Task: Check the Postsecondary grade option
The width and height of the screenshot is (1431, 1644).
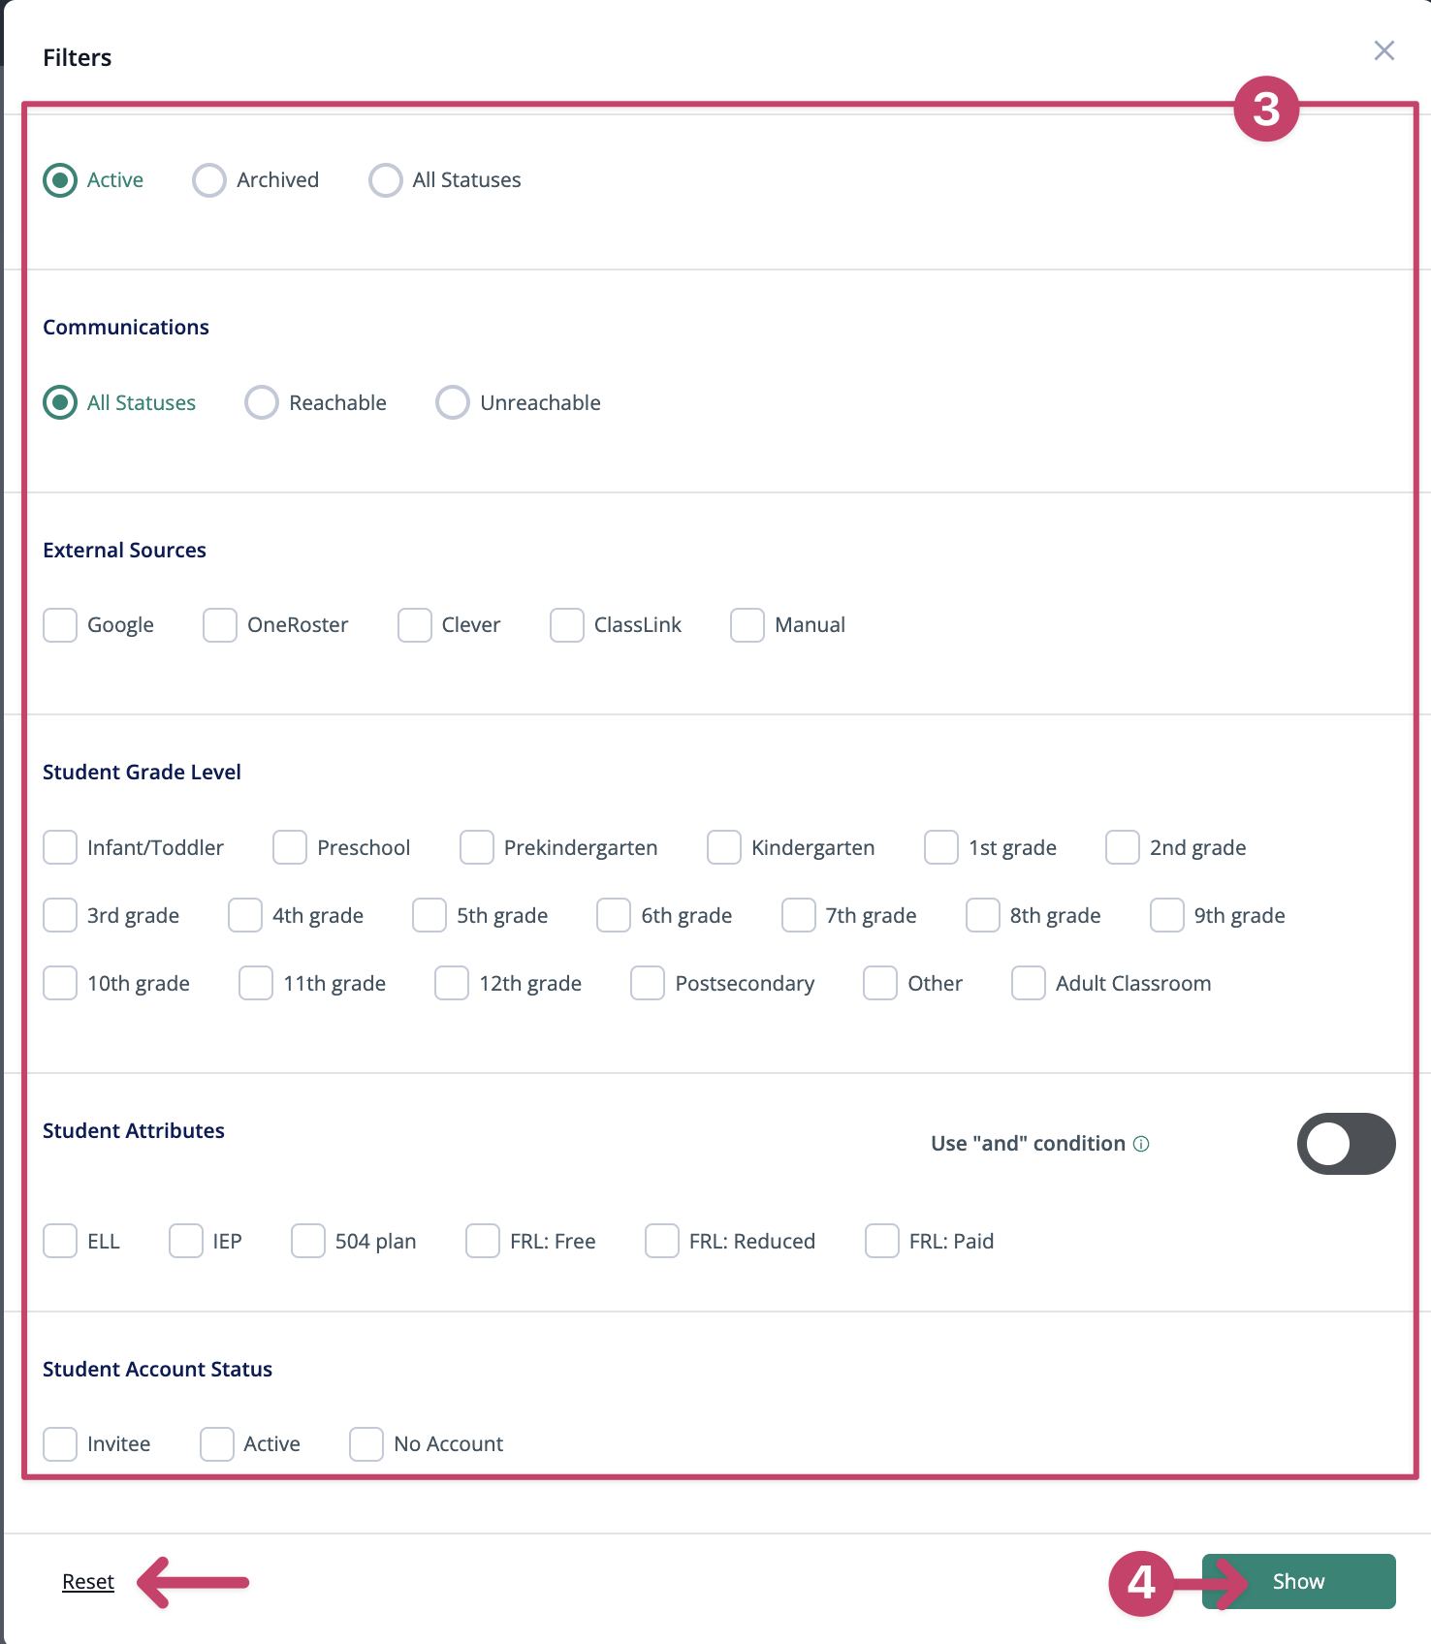Action: [647, 983]
